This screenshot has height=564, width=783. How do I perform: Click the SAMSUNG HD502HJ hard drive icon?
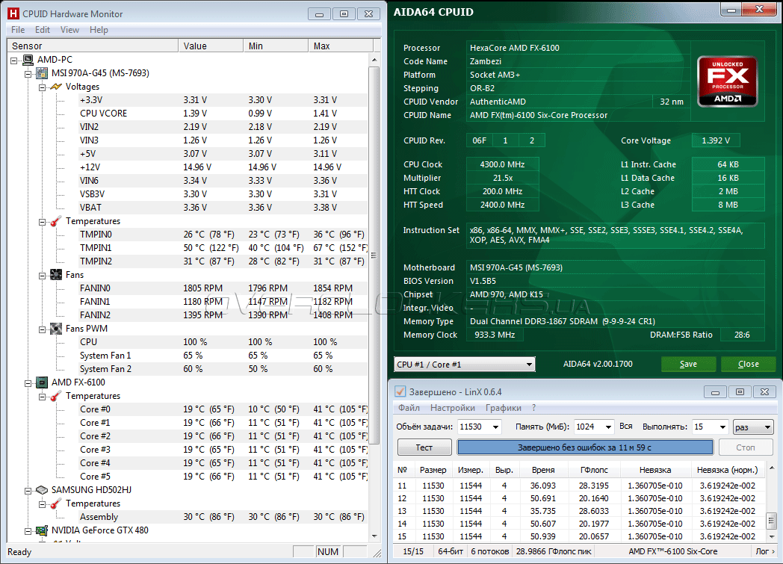[42, 490]
